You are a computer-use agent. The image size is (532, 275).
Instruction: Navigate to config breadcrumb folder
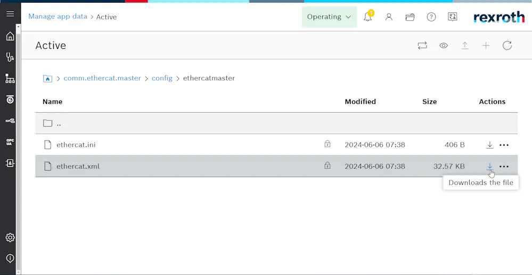click(162, 78)
